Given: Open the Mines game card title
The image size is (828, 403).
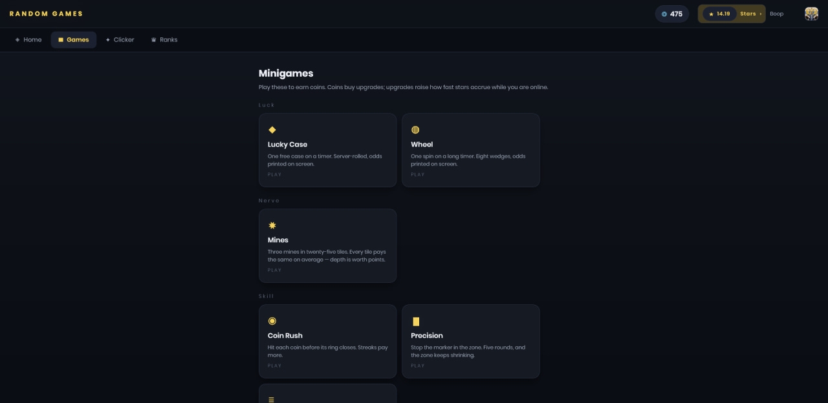Looking at the screenshot, I should click(278, 240).
